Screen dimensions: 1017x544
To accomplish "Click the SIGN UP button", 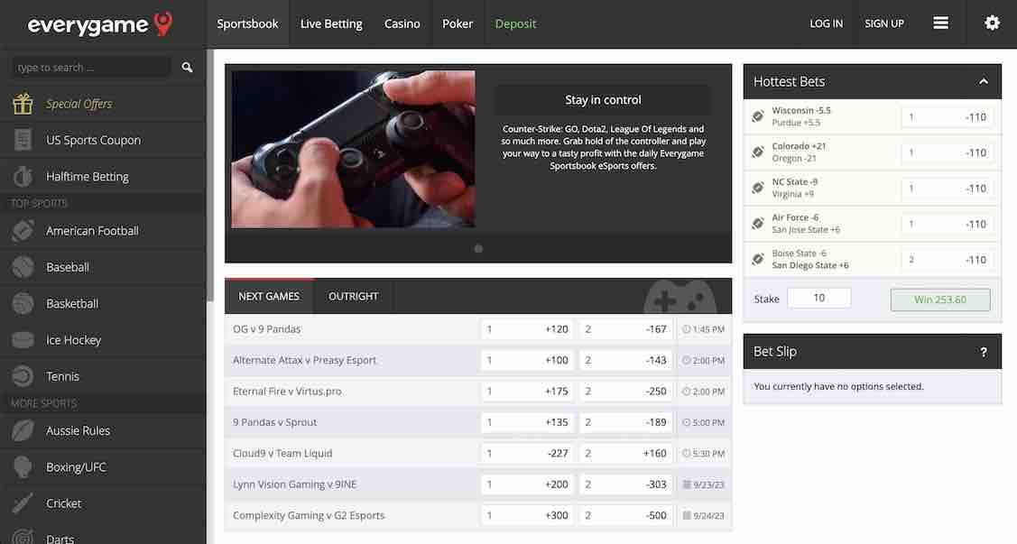I will tap(883, 23).
